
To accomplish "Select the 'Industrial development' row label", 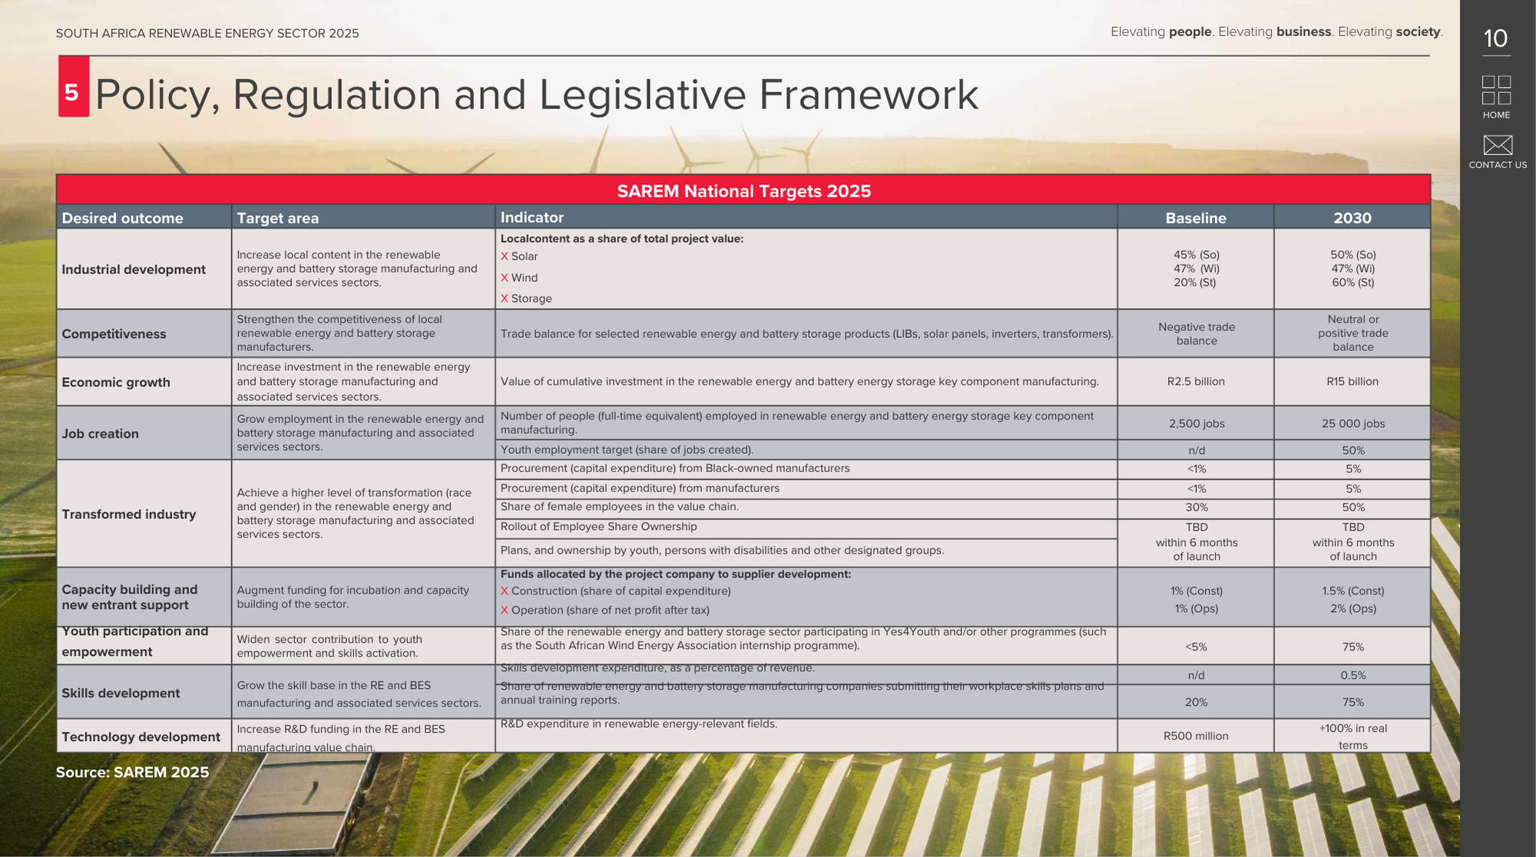I will pos(134,270).
